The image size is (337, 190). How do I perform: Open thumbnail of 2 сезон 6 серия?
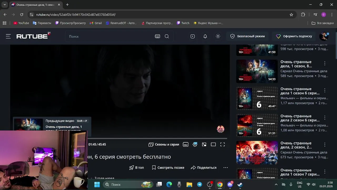click(257, 125)
